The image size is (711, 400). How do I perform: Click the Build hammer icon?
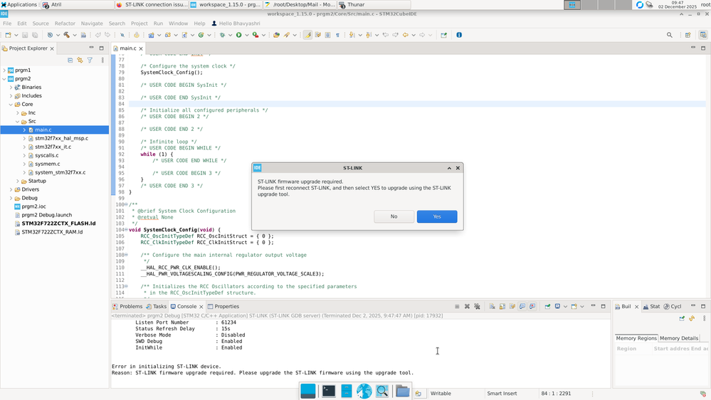66,35
